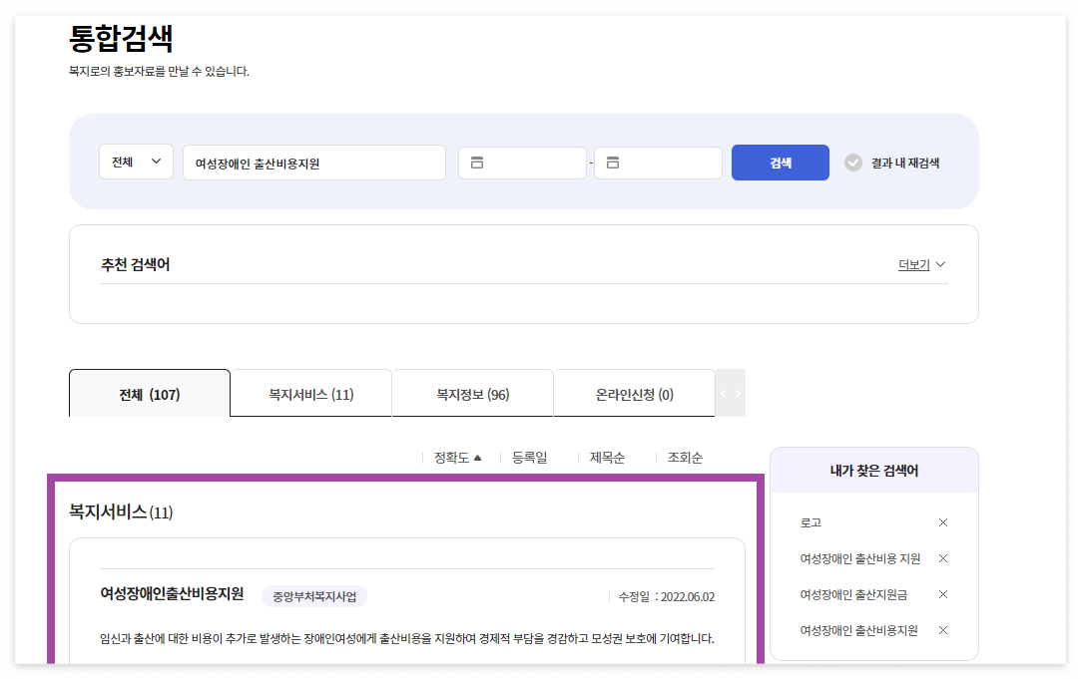This screenshot has height=679, width=1081.
Task: Delete '여성장애인 출산비용지원' from my search list
Action: pyautogui.click(x=943, y=630)
